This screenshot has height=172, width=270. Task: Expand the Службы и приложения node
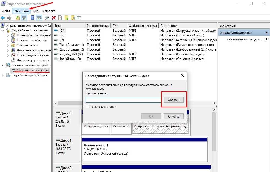coord(3,75)
